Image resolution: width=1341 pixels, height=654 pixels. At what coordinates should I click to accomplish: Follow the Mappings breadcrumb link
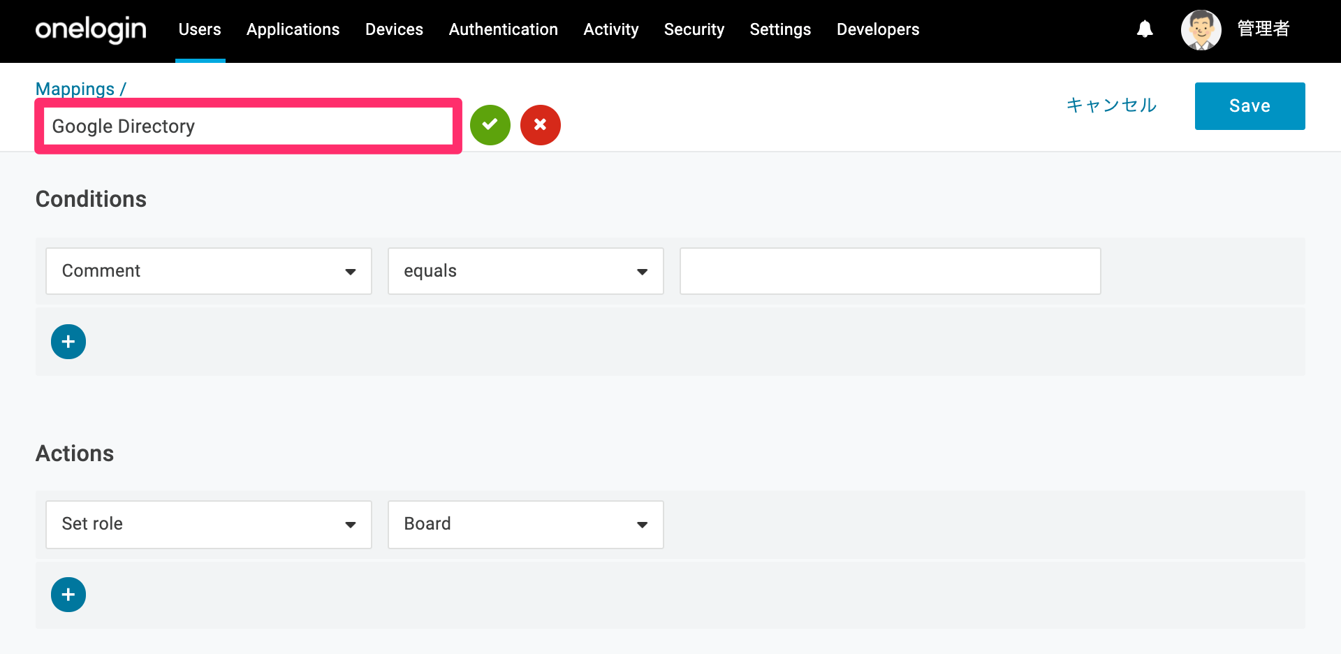(x=75, y=89)
